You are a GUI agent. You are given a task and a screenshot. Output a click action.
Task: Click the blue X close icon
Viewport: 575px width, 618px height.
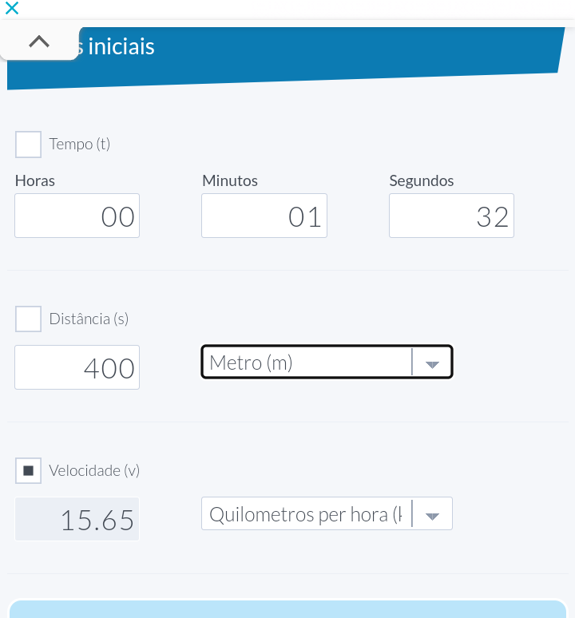11,8
